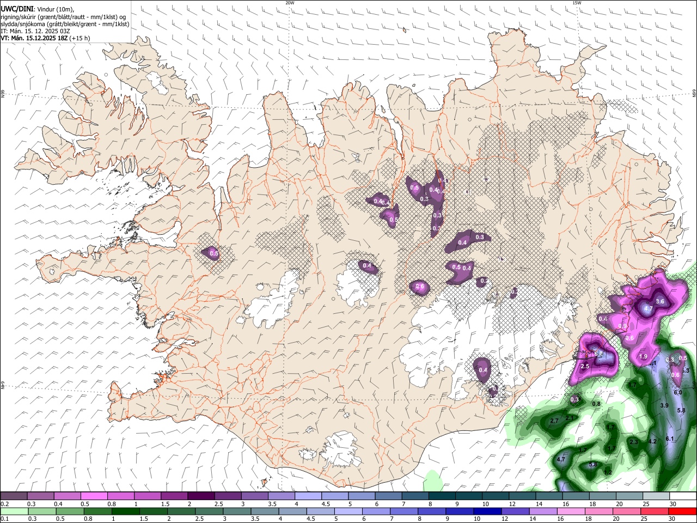Click the white 1.9 value in the pink area
This screenshot has width=697, height=523.
(x=643, y=357)
